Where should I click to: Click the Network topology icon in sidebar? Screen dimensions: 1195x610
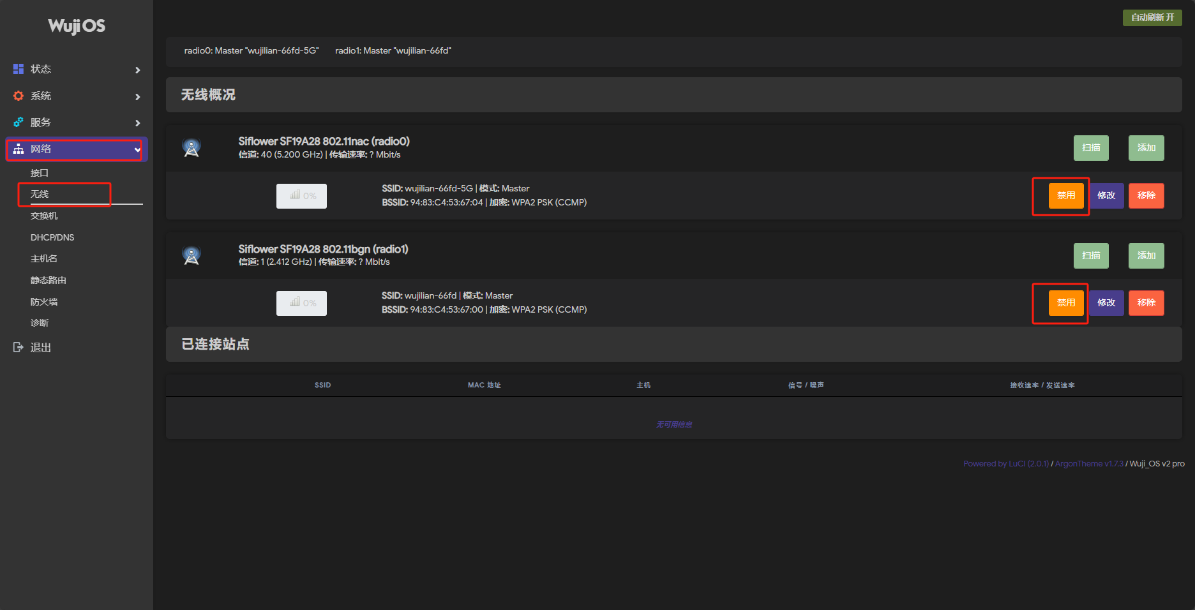[19, 149]
